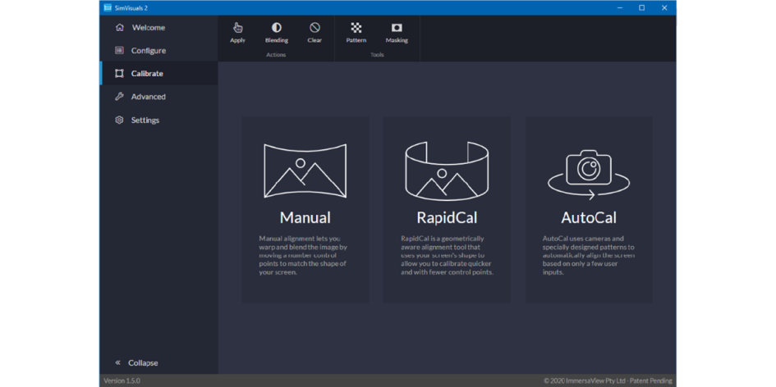Minimize the SimVisuals window
The image size is (776, 387).
click(620, 8)
